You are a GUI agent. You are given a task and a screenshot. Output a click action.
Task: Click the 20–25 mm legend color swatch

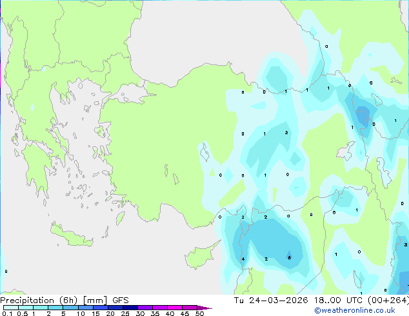[115, 308]
